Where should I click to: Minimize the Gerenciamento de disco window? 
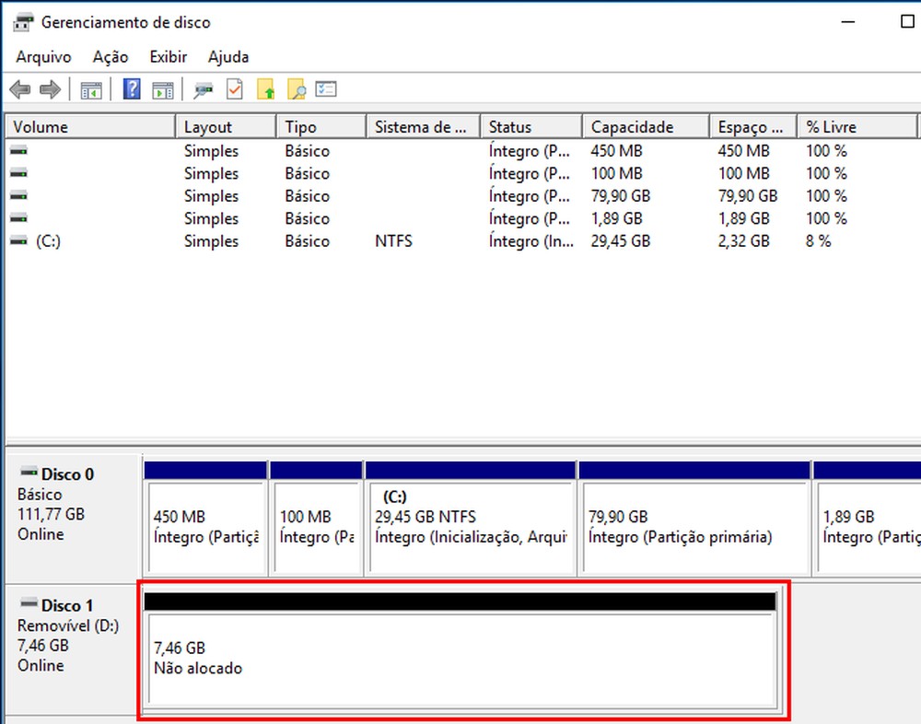pyautogui.click(x=848, y=22)
